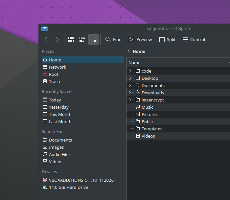230x200 pixels.
Task: Expand the letsencrypt folder tree node
Action: pos(130,100)
